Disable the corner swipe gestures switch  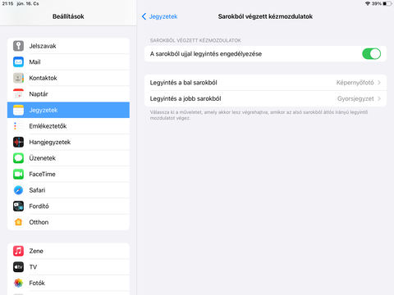[x=371, y=54]
